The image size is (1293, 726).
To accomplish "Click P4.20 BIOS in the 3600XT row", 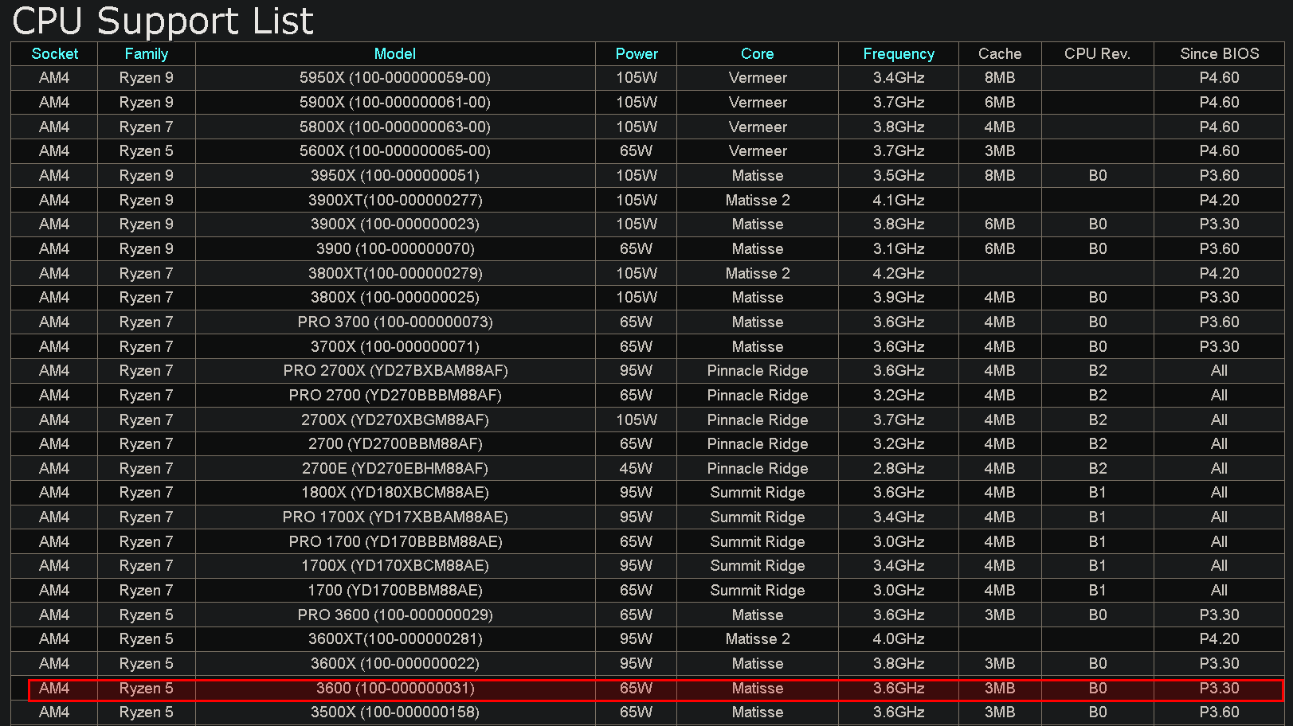I will (1220, 639).
